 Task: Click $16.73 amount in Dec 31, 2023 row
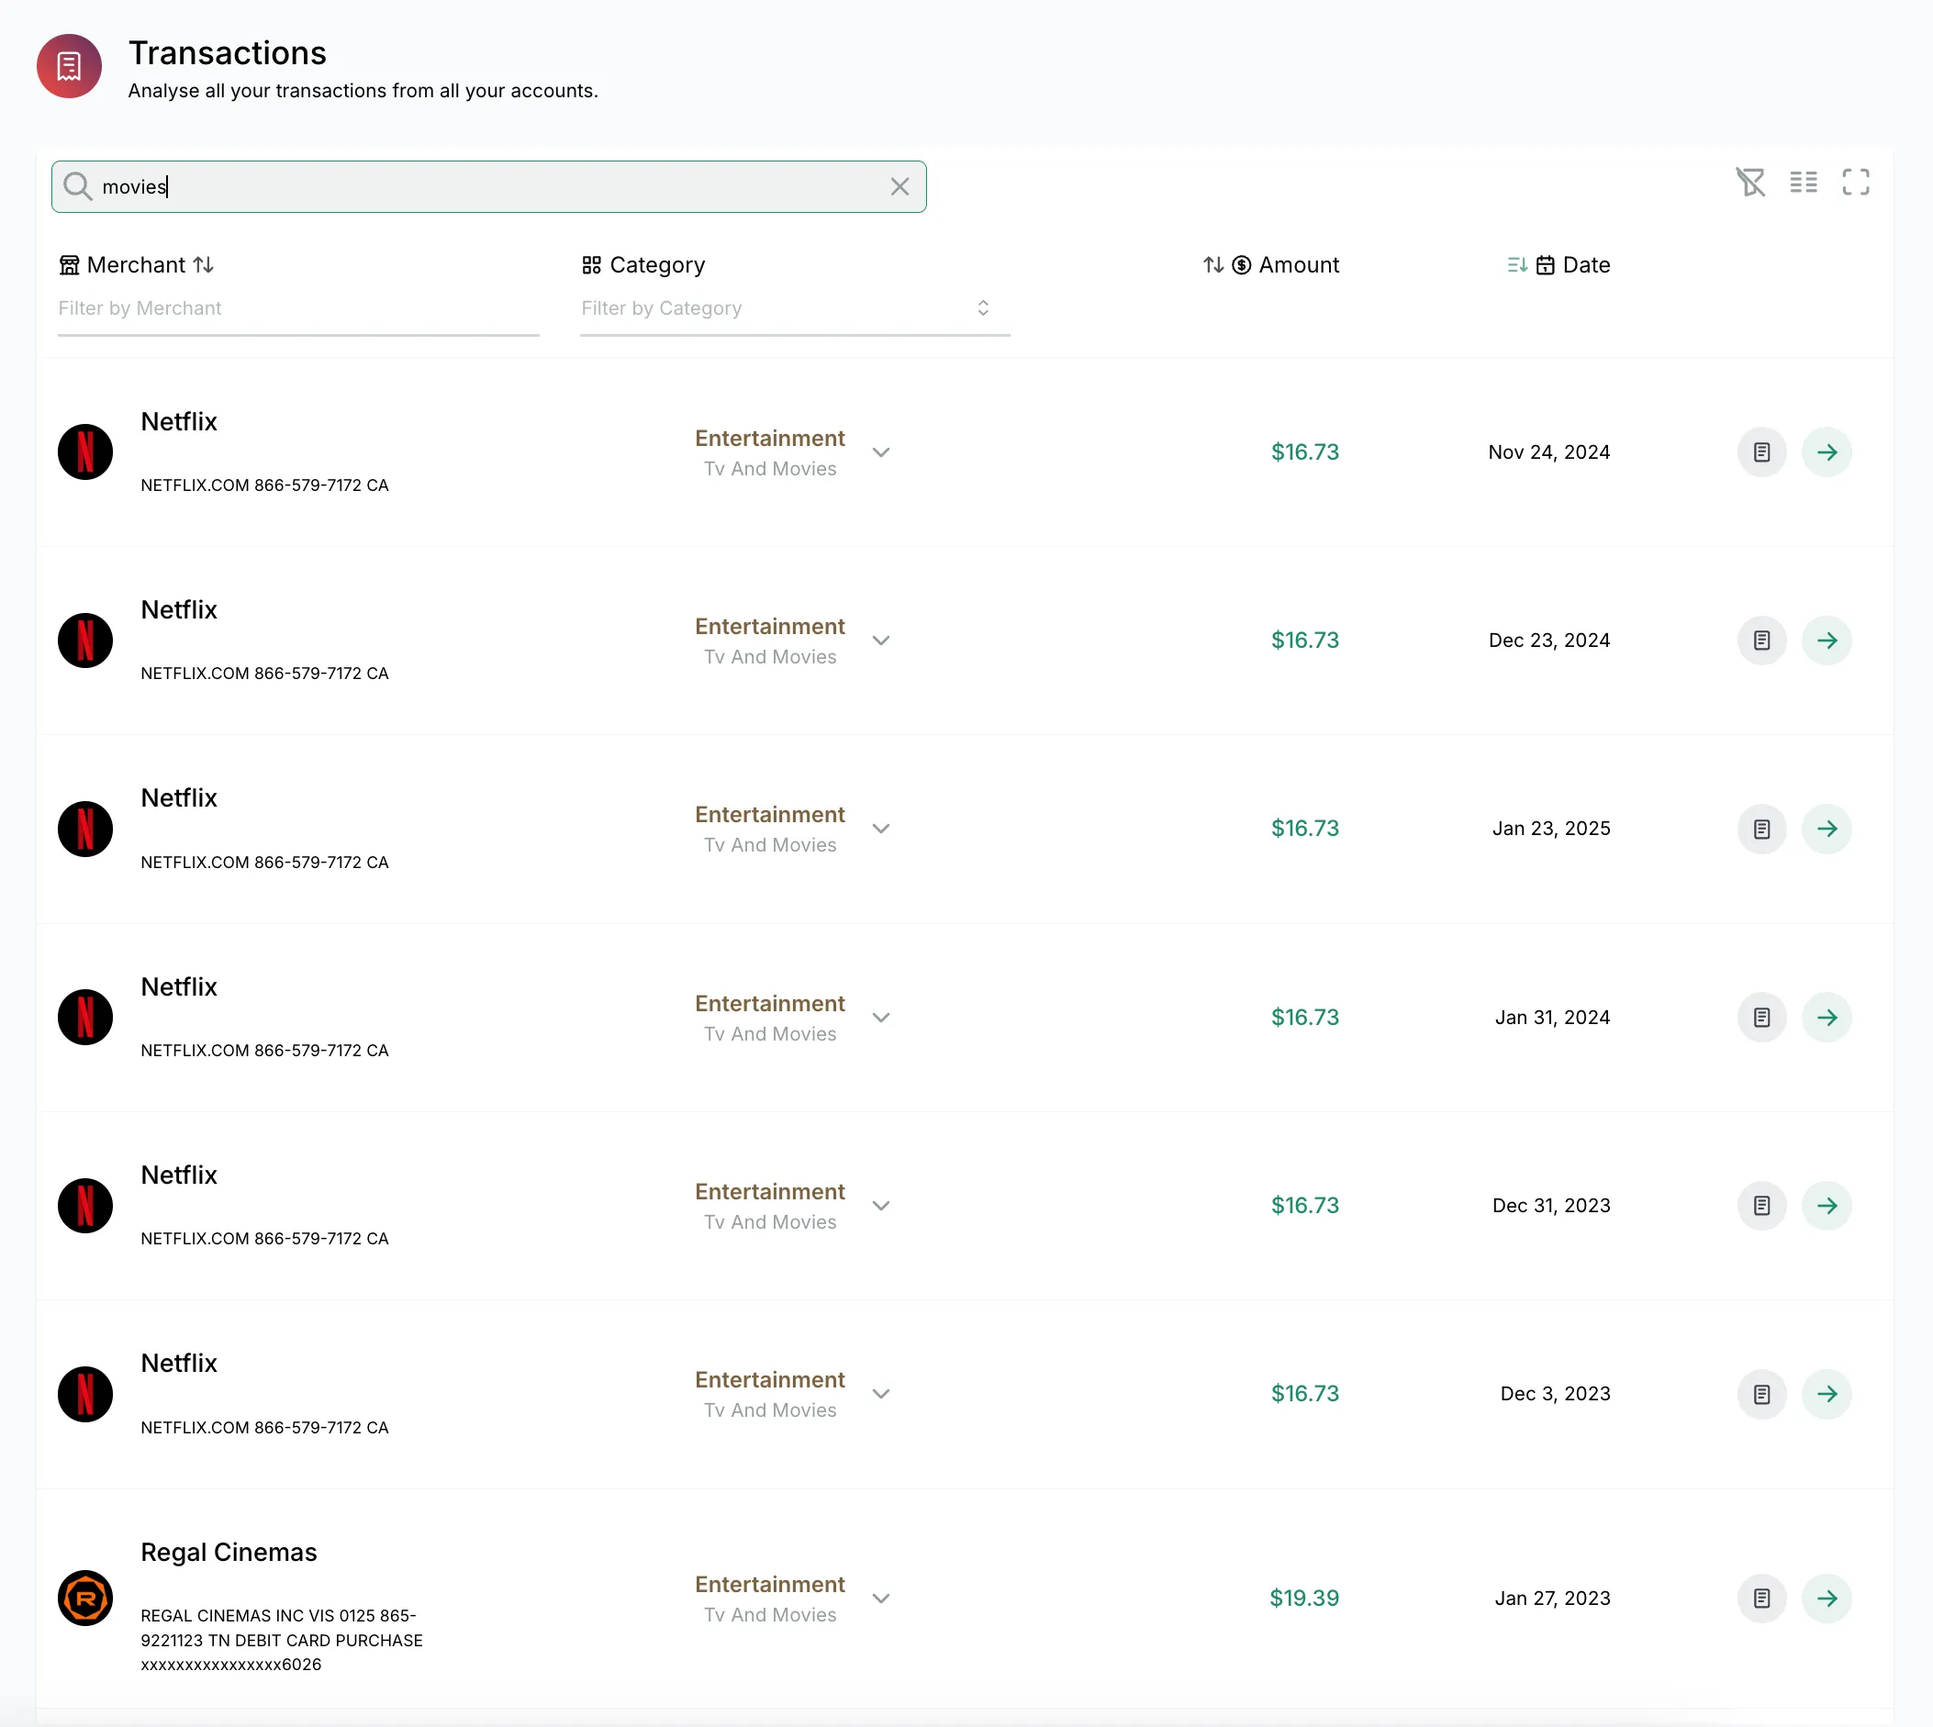(x=1305, y=1205)
